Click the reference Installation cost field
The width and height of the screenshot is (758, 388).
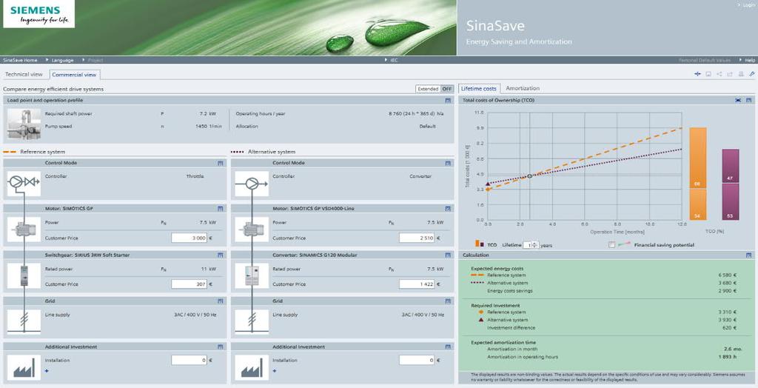coord(189,360)
